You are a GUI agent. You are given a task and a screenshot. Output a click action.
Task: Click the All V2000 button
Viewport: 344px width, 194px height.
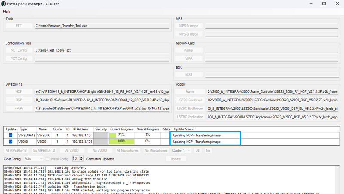click(72, 150)
